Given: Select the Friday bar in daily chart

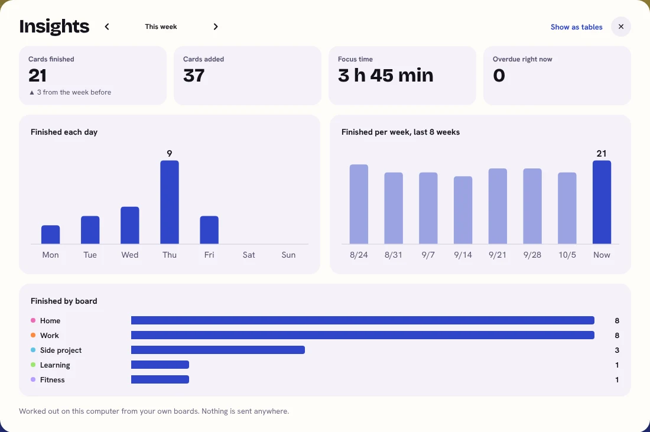Looking at the screenshot, I should (209, 230).
